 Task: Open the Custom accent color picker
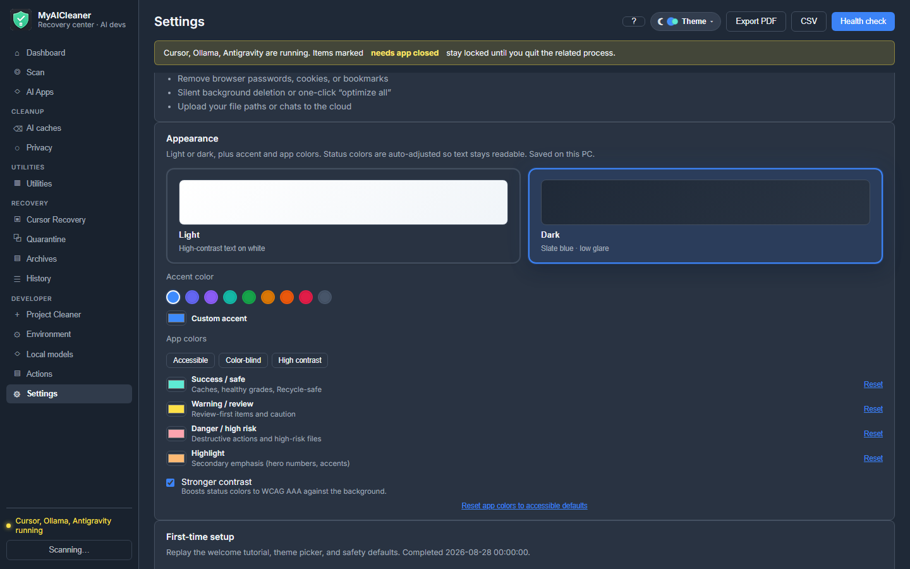point(176,319)
